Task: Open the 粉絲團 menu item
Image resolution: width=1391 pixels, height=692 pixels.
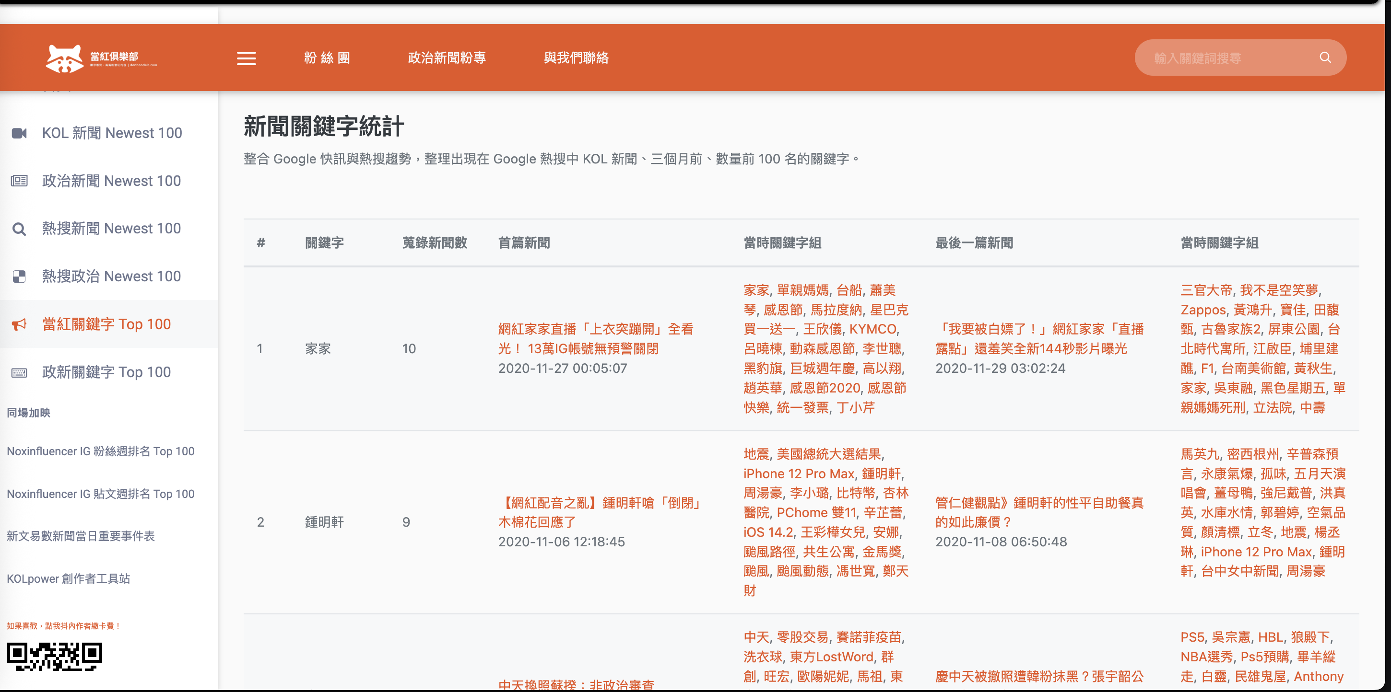Action: 327,58
